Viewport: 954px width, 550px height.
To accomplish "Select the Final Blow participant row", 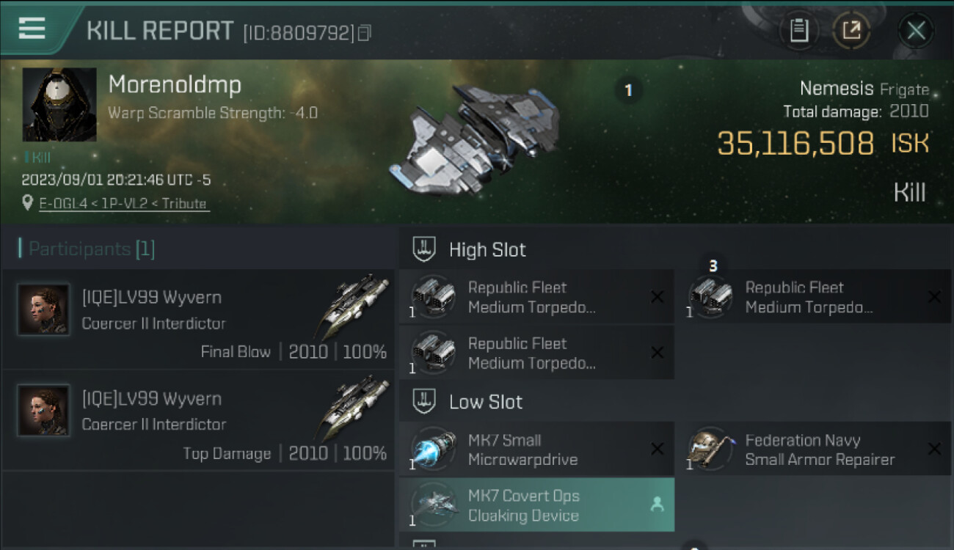I will coord(198,319).
